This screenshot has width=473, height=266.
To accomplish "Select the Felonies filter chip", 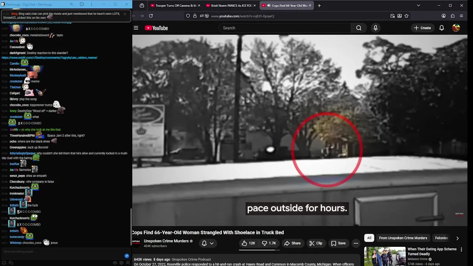I will pos(442,238).
